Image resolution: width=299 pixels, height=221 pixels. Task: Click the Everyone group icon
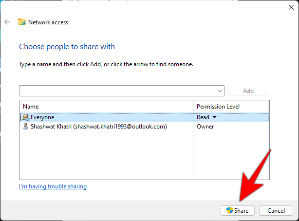pyautogui.click(x=26, y=117)
